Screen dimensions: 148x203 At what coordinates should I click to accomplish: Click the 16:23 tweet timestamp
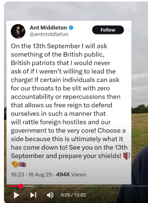point(18,174)
